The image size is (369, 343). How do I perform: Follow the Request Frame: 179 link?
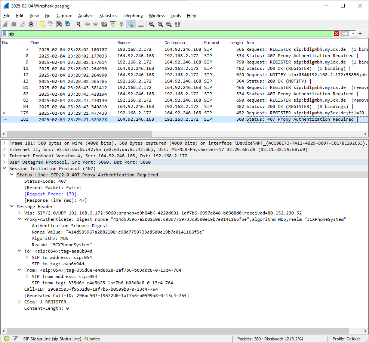[x=50, y=194]
